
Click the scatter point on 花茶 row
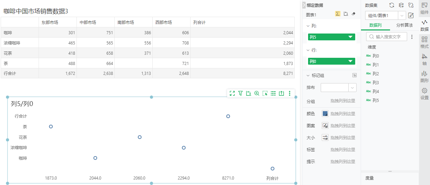click(140, 137)
